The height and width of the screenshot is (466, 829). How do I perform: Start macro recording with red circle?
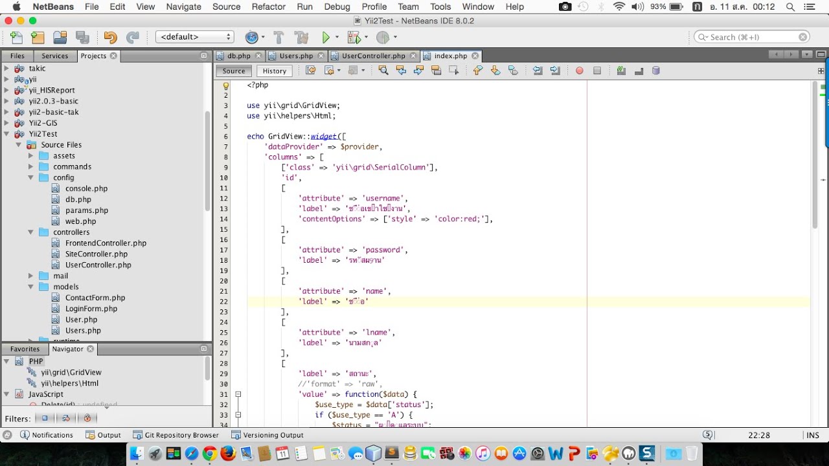(580, 71)
